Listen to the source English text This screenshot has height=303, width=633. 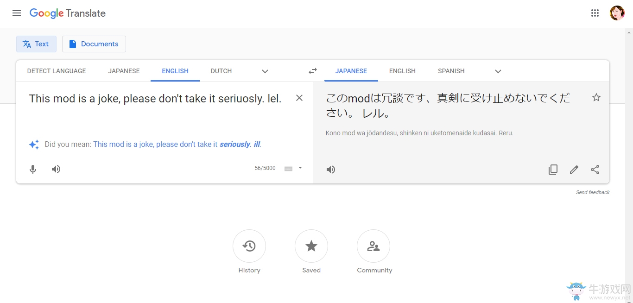coord(56,169)
